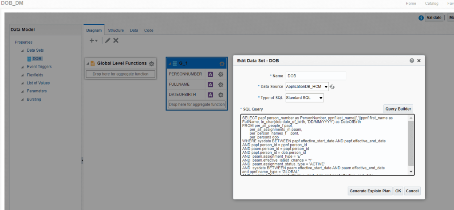
Task: Open the plus New Data Set dropdown
Action: [94, 40]
